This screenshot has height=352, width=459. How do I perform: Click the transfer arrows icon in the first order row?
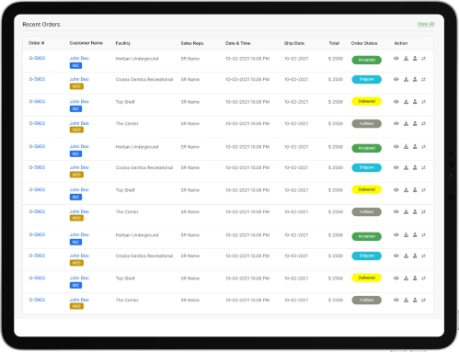423,58
